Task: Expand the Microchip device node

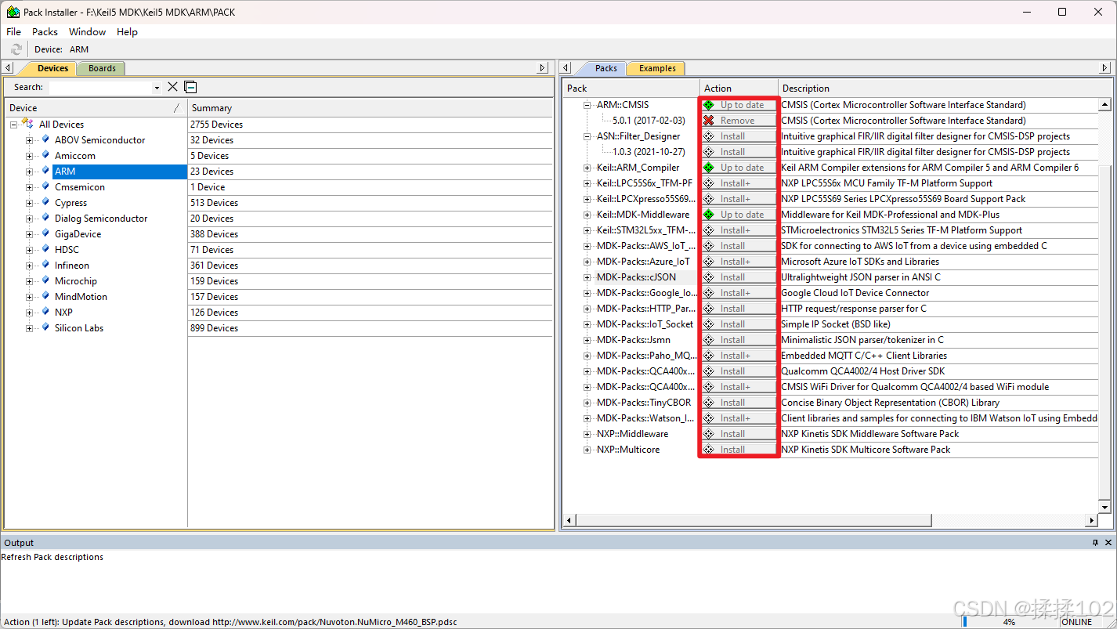Action: (30, 281)
